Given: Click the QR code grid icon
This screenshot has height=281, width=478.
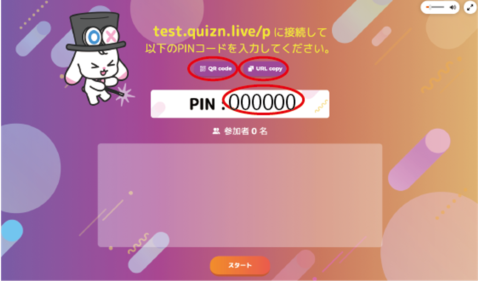Looking at the screenshot, I should [x=203, y=69].
